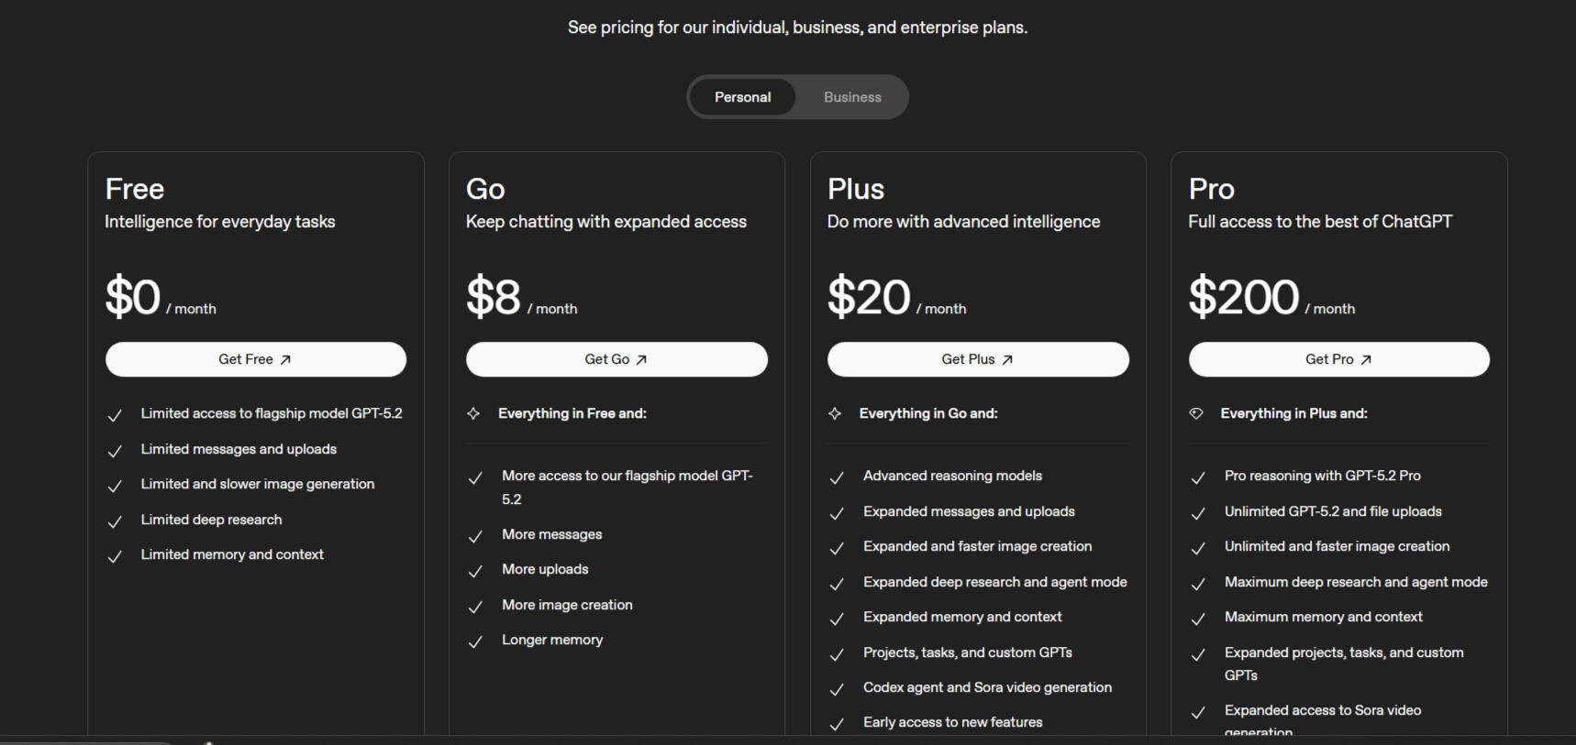
Task: Click the More image creation feature
Action: [567, 605]
